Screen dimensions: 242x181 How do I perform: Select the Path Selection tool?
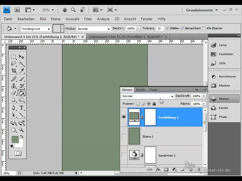click(13, 115)
